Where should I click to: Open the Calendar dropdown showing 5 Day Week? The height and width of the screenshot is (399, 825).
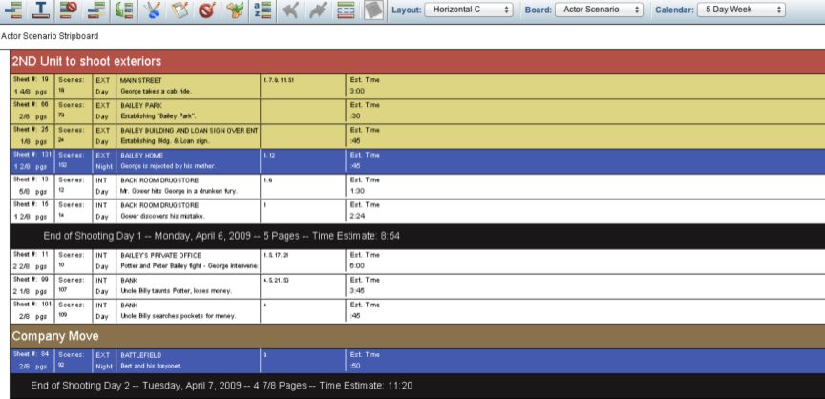[x=741, y=10]
